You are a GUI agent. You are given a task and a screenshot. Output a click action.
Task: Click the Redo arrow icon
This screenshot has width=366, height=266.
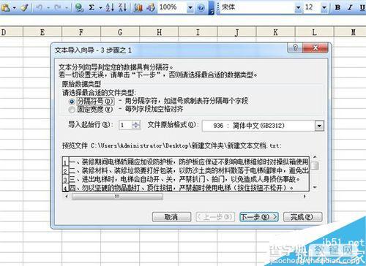point(58,7)
